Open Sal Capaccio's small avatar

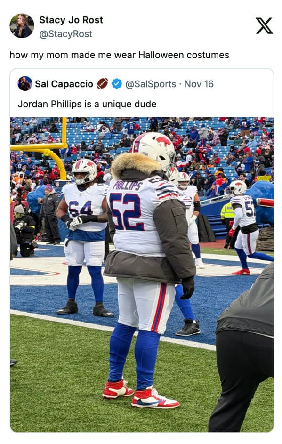coord(25,83)
